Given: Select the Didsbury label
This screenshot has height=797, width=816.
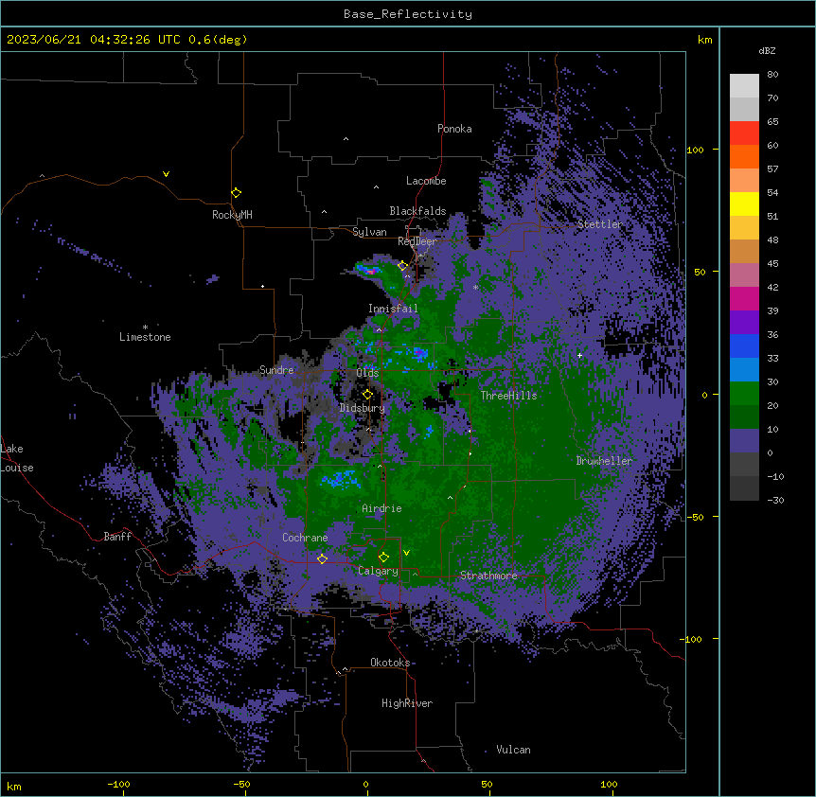Looking at the screenshot, I should tap(363, 408).
